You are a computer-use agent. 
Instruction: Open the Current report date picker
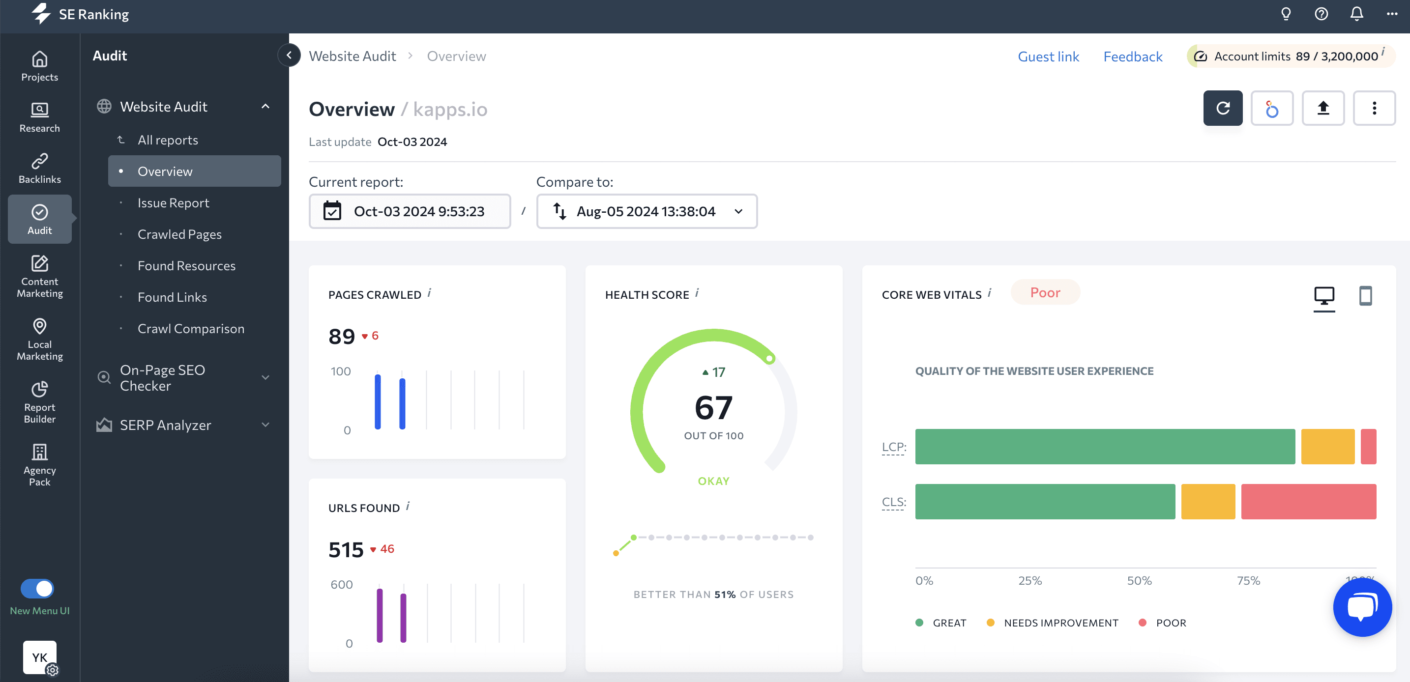pyautogui.click(x=410, y=211)
